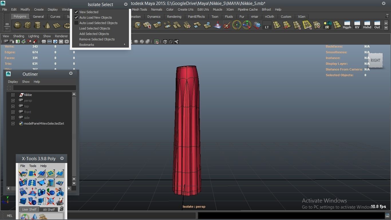Select modelPanel4ViewSelectedSet in Outliner

click(44, 123)
